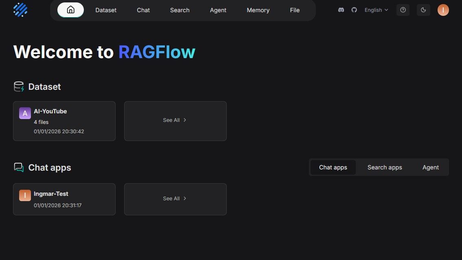Image resolution: width=462 pixels, height=260 pixels.
Task: Open the AI-YouTube dataset card
Action: coord(64,121)
